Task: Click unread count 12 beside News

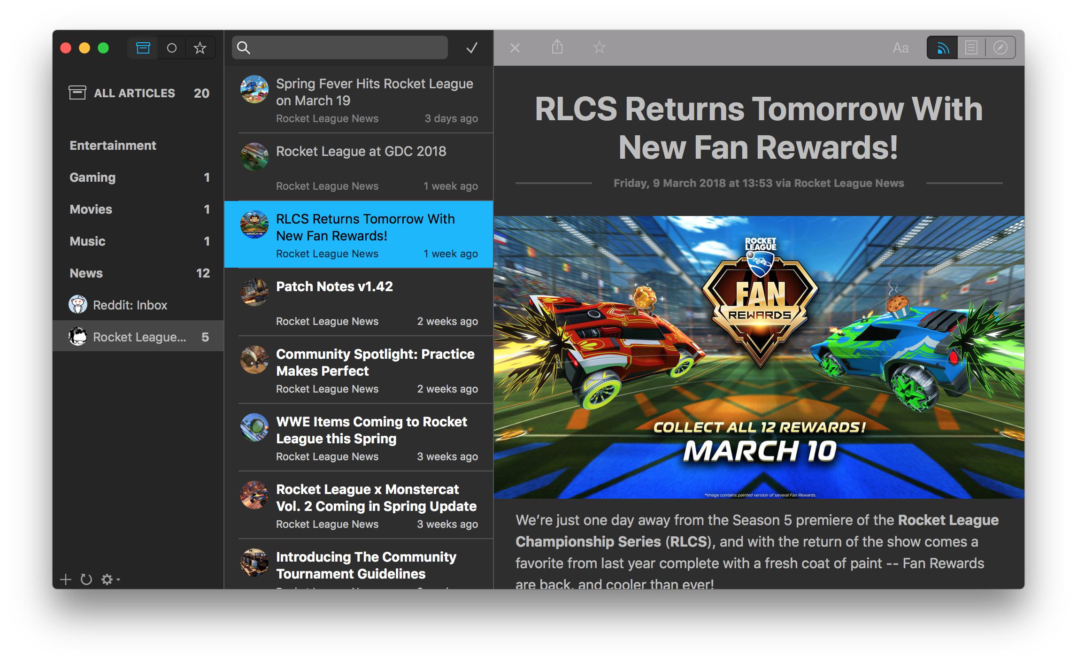Action: point(203,273)
